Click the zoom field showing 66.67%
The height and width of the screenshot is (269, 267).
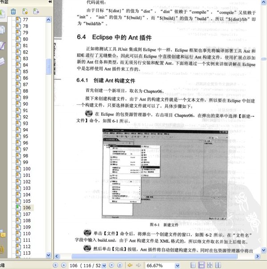(161, 265)
